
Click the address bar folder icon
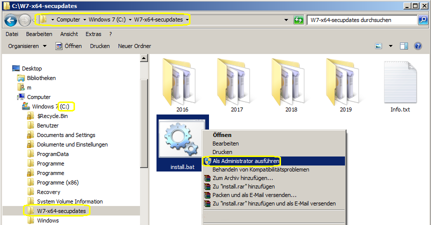(43, 19)
